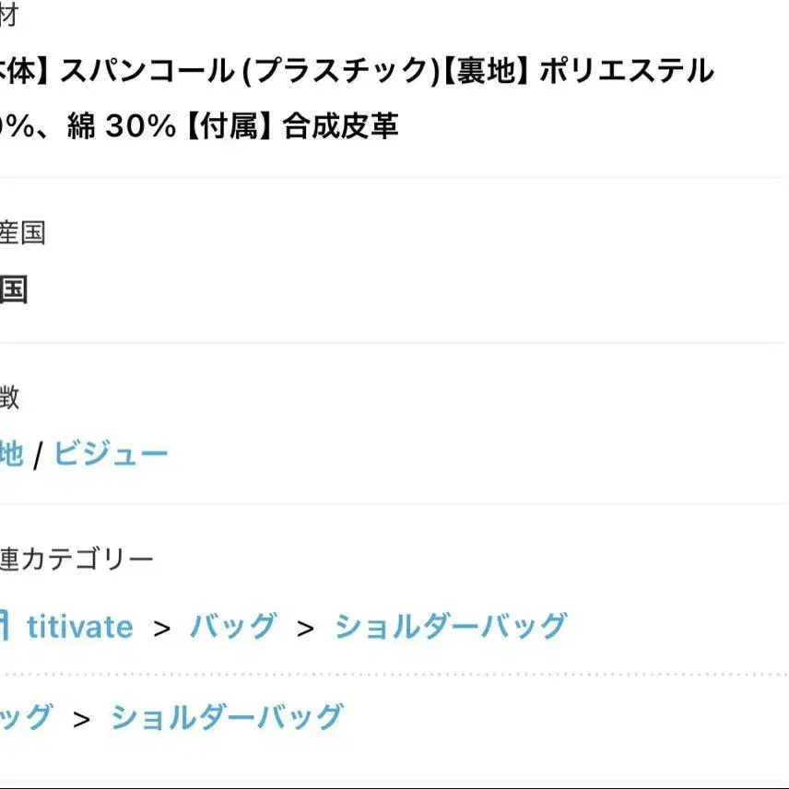
Task: Click the cut-off 地 feature link
Action: pos(11,453)
